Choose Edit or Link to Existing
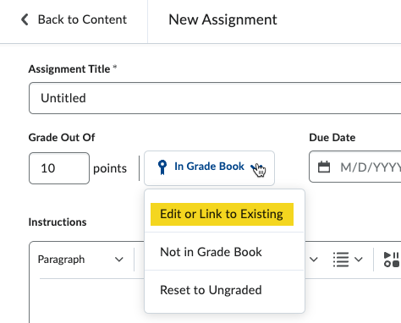This screenshot has height=323, width=401. pyautogui.click(x=222, y=214)
